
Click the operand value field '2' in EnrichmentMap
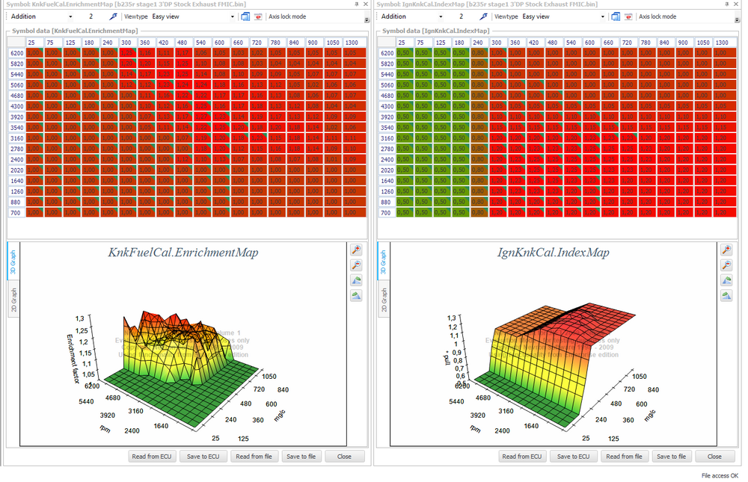[91, 16]
